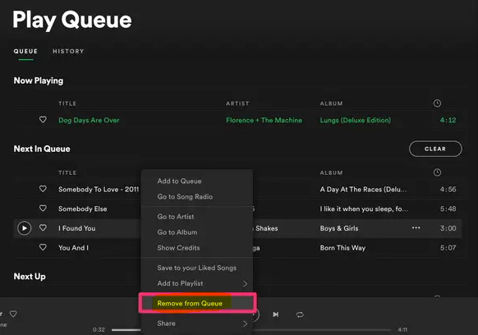Toggle heart for I Found You track
The height and width of the screenshot is (335, 478).
43,227
